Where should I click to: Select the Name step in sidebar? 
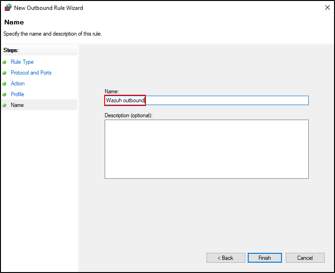tap(17, 105)
